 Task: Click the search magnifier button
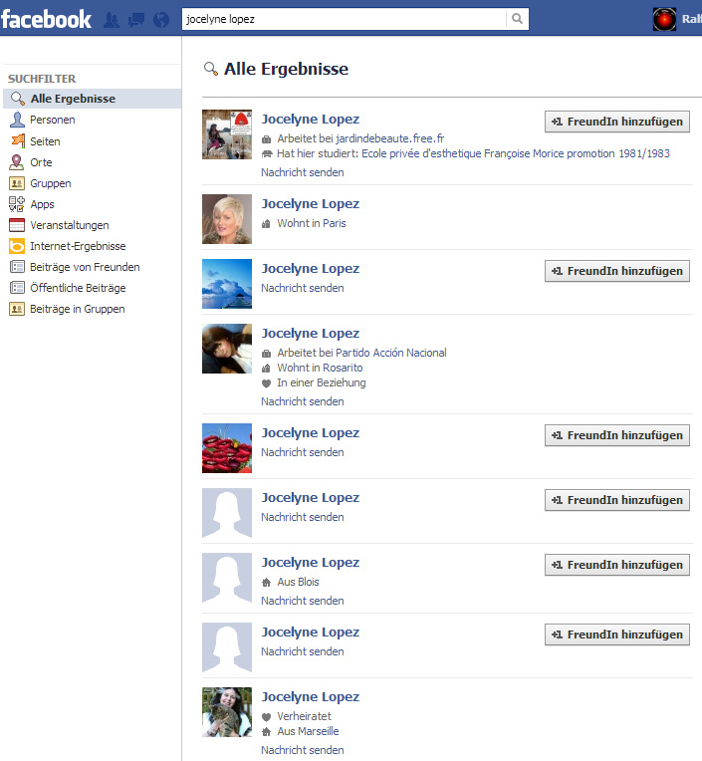click(517, 19)
